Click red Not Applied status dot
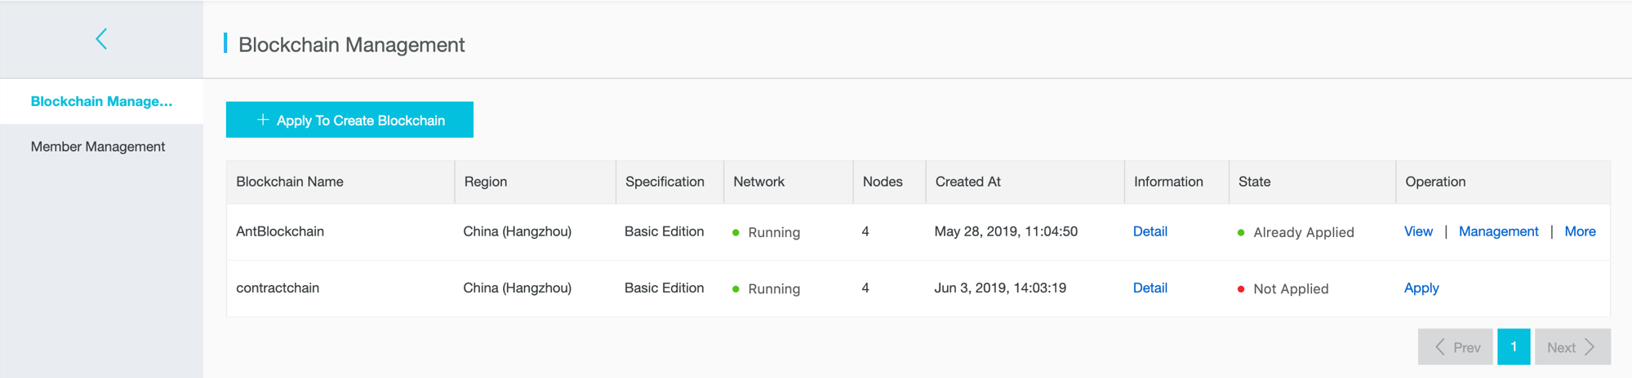The image size is (1632, 378). point(1241,289)
